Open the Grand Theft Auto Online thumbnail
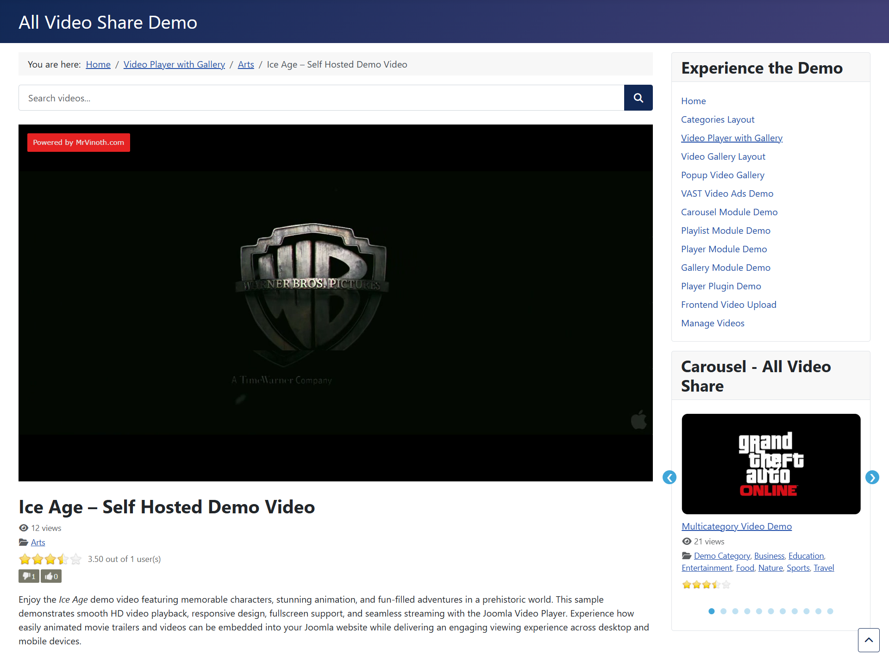The width and height of the screenshot is (889, 661). click(x=771, y=464)
